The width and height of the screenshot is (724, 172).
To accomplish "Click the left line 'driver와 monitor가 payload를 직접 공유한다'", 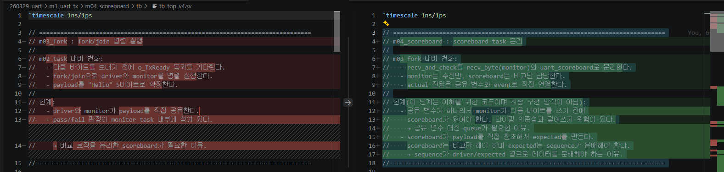I will point(114,111).
